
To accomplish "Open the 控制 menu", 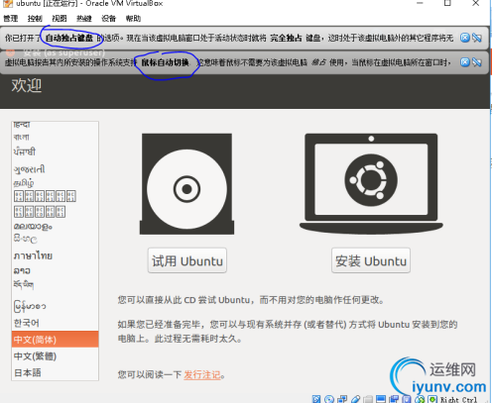I will click(x=35, y=19).
